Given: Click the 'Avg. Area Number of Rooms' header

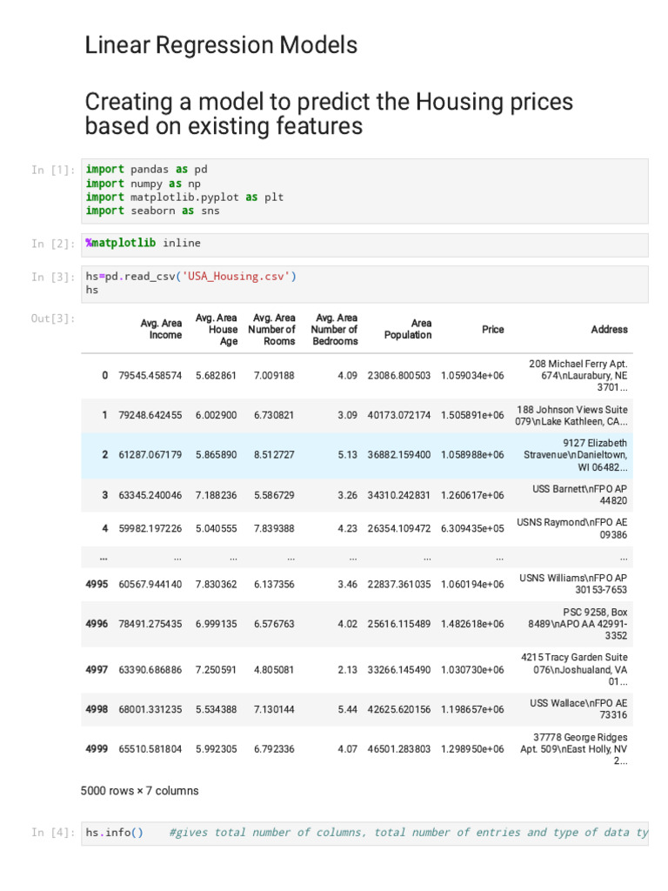Looking at the screenshot, I should pos(271,329).
